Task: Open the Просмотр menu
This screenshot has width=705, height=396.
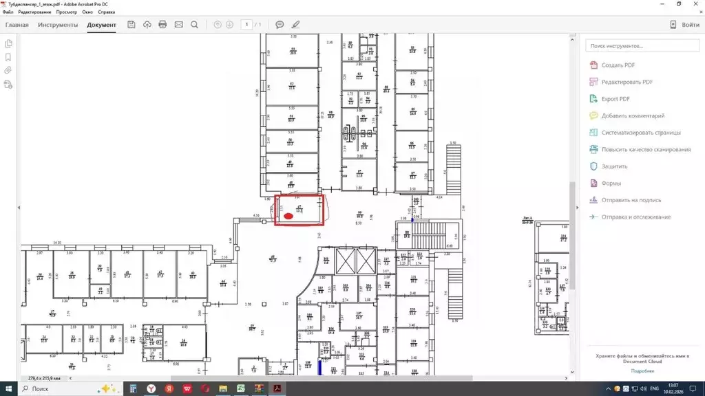Action: click(67, 12)
